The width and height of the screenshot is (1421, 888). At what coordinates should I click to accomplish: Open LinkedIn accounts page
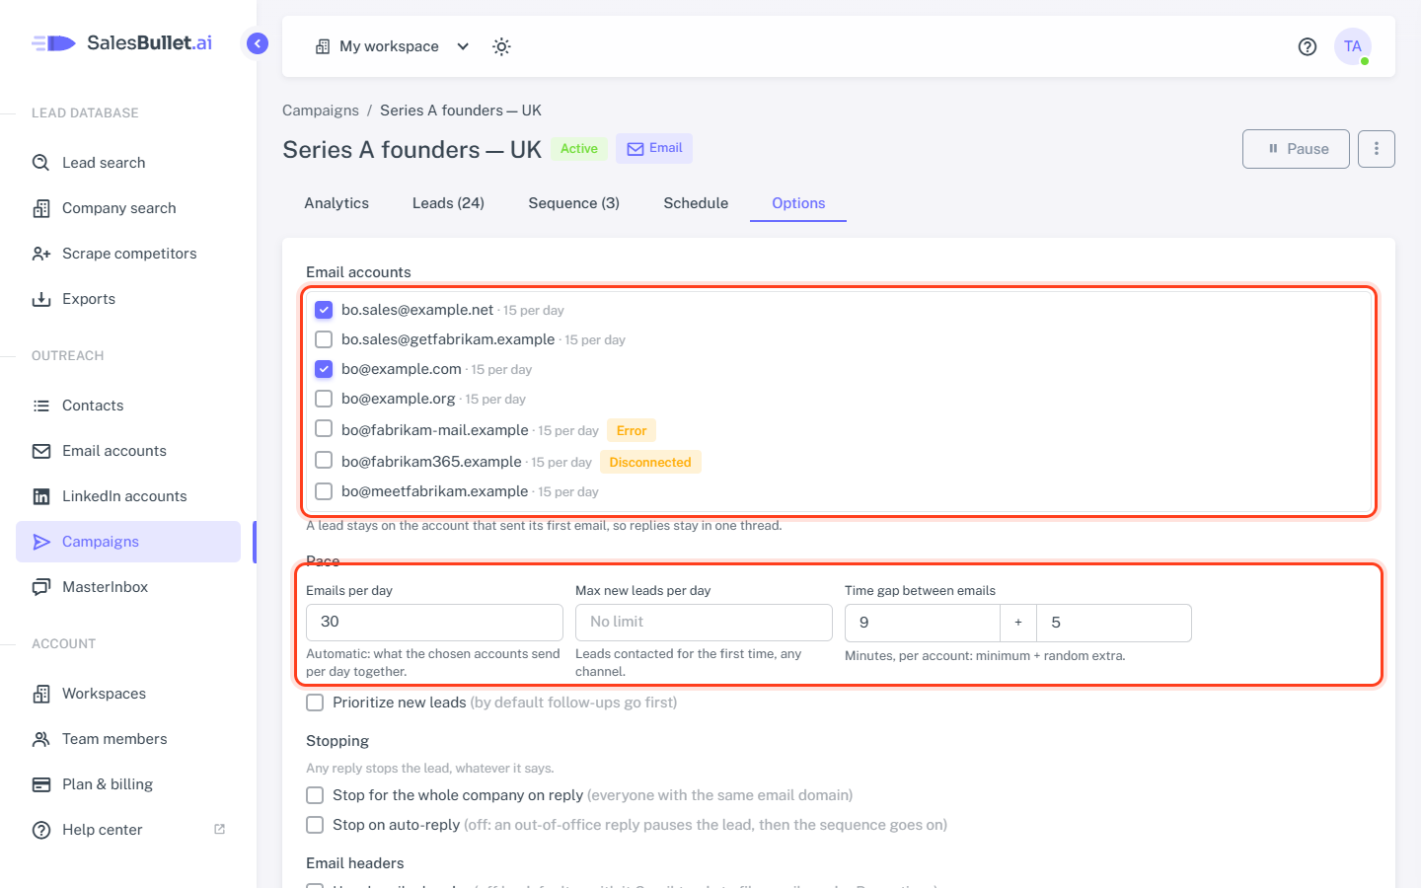coord(128,496)
